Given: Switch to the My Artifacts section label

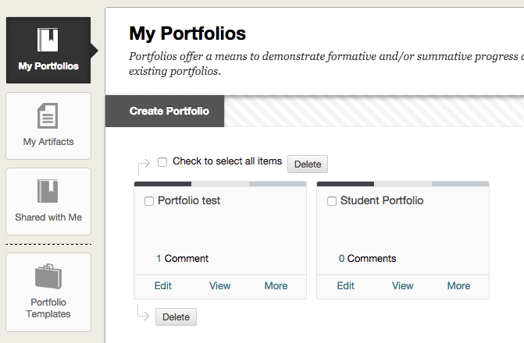Looking at the screenshot, I should tap(48, 141).
